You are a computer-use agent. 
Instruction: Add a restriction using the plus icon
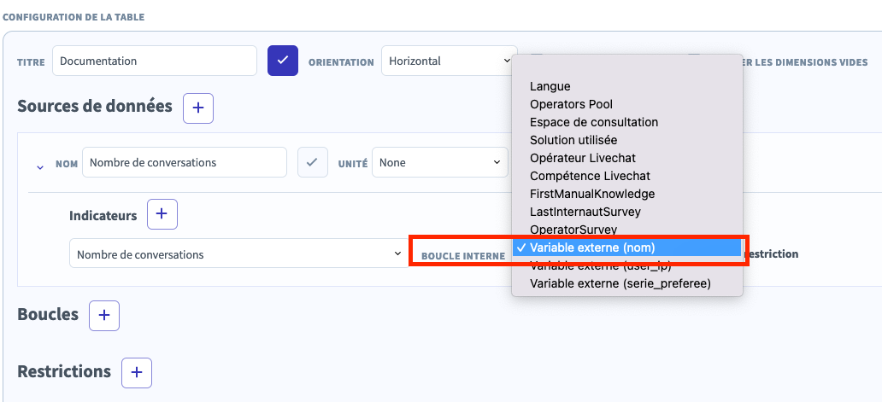point(137,373)
